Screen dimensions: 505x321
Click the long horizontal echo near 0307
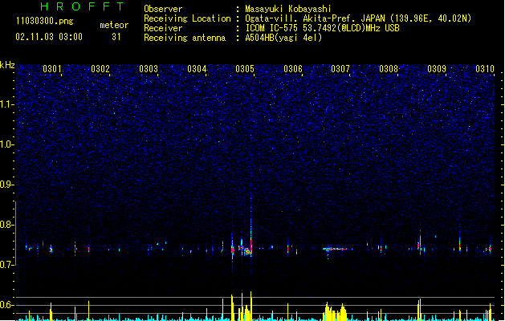(336, 249)
